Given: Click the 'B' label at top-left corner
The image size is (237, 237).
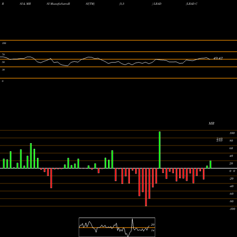Looking at the screenshot, I should pos(3,4).
